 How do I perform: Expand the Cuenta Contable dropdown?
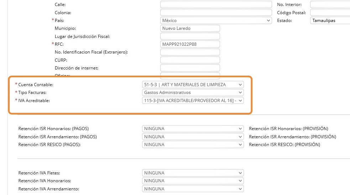click(x=193, y=84)
